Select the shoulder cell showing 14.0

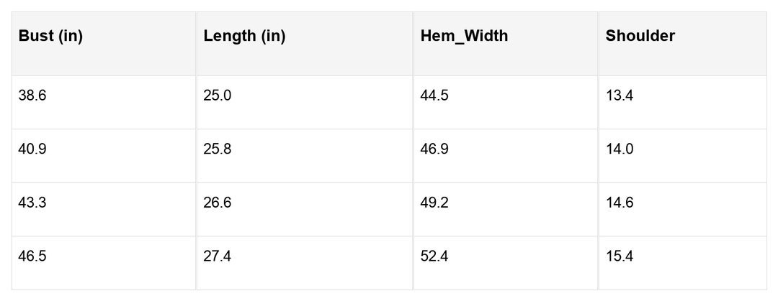[x=620, y=149]
